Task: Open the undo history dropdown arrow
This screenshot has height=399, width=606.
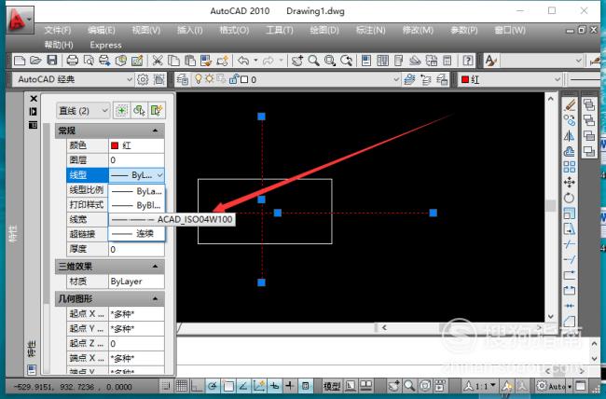Action: pos(255,61)
